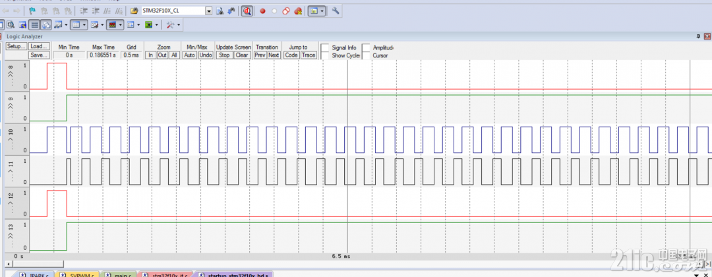
Task: Zoom In on the waveform
Action: [x=151, y=55]
